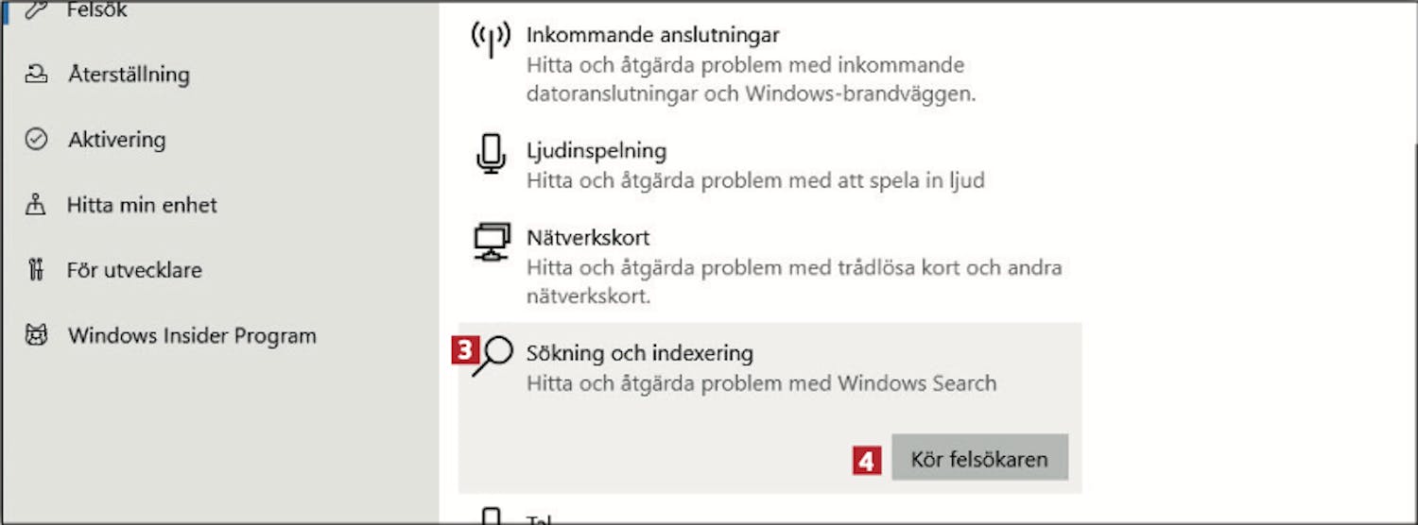Click the magnifying glass search icon
Viewport: 1418px width, 525px height.
click(x=493, y=357)
